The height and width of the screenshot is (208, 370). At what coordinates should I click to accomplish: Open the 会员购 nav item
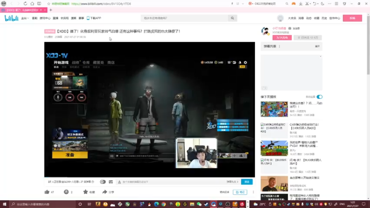pos(64,18)
